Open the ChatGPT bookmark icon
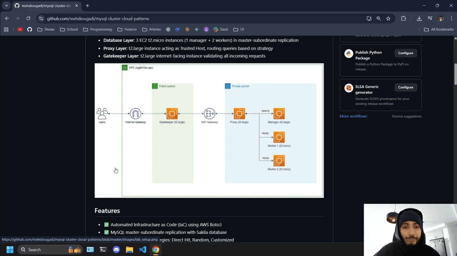 point(168,29)
